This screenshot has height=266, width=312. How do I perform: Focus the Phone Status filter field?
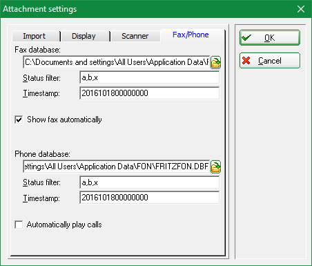click(x=149, y=182)
